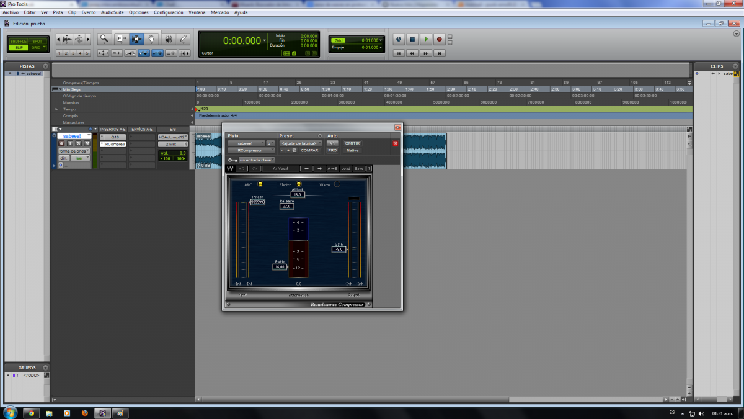
Task: Click the preset copy settings icon
Action: (295, 150)
